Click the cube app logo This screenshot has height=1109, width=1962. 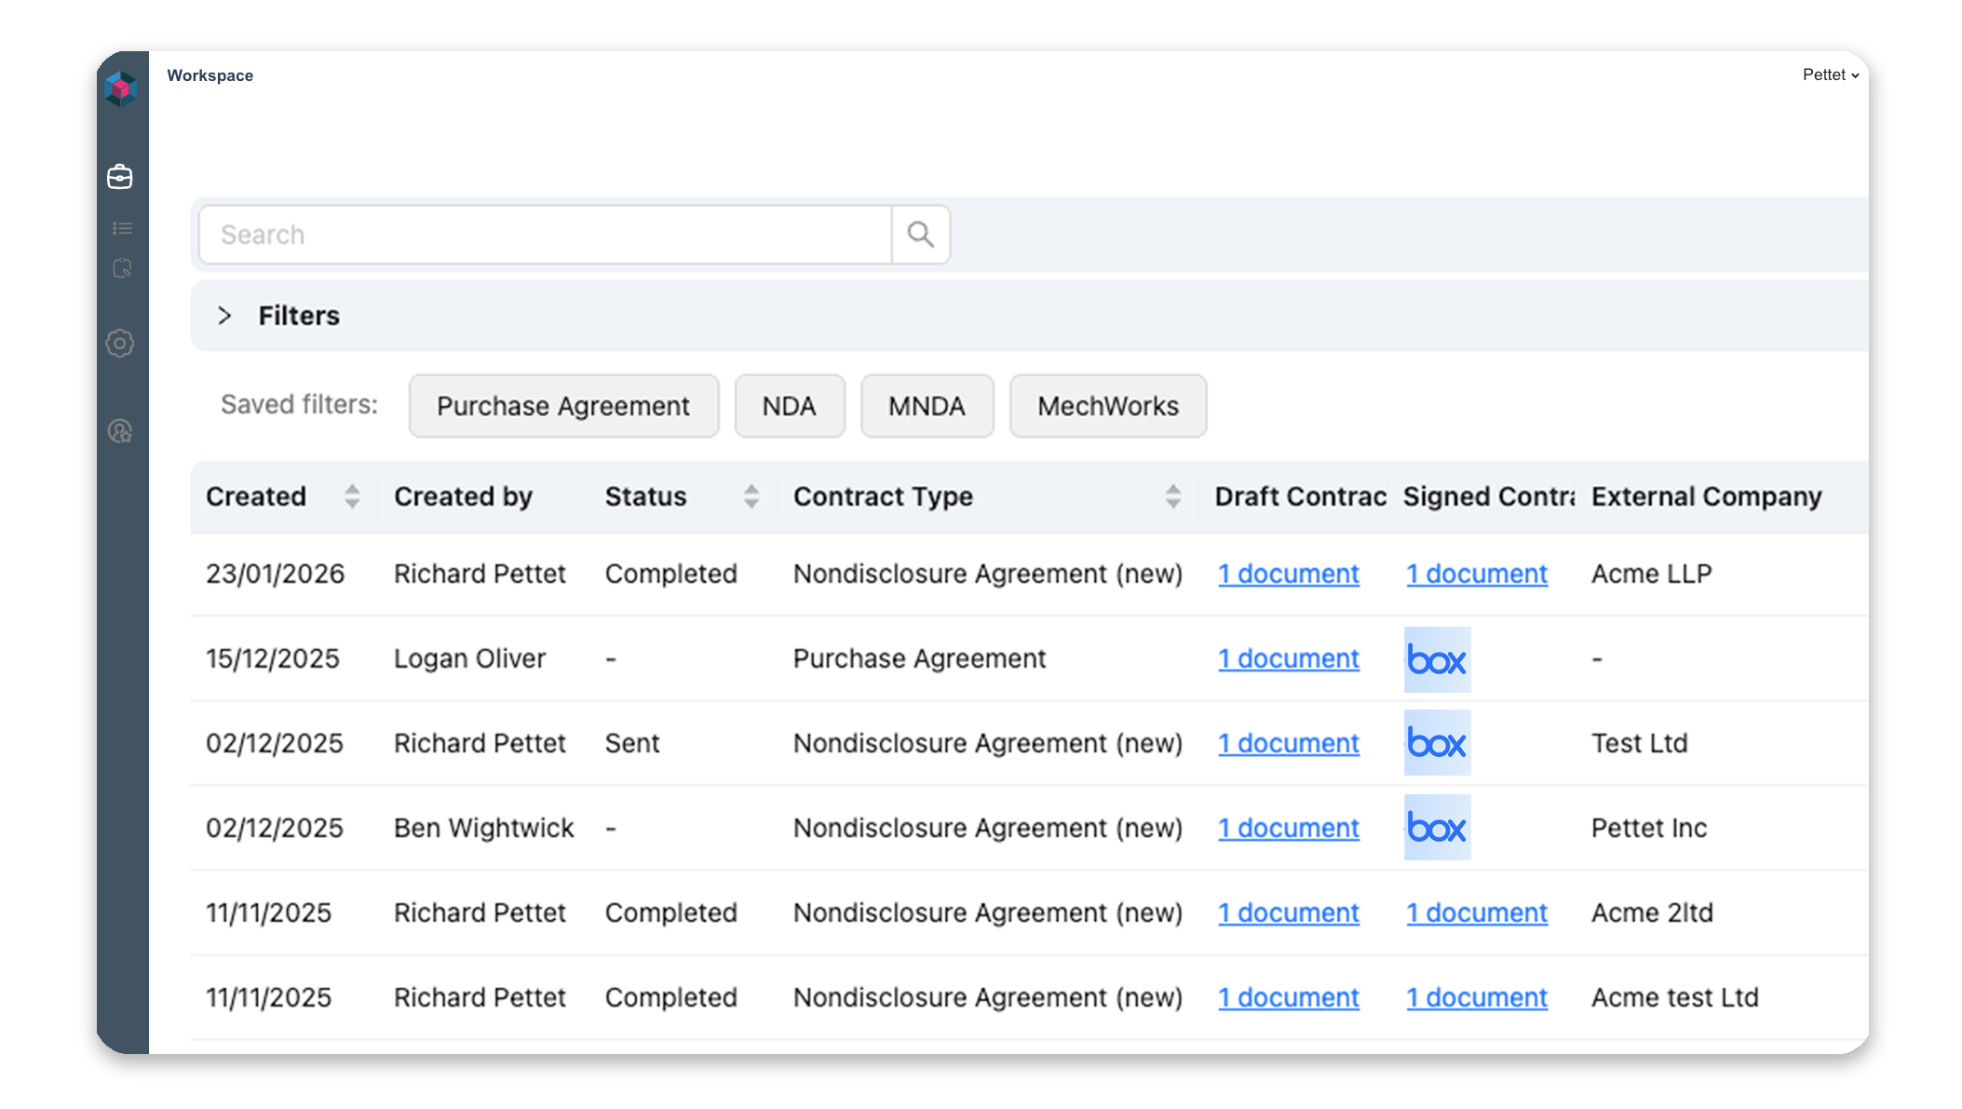[121, 88]
